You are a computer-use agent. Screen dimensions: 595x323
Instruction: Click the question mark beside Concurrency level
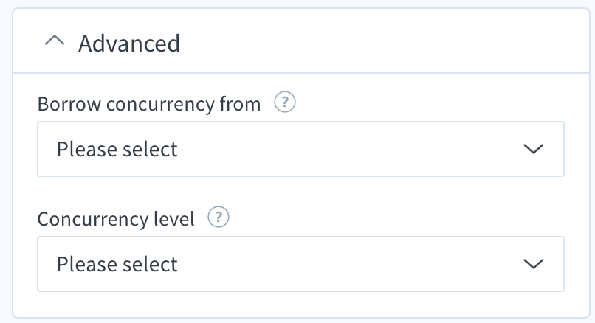219,218
